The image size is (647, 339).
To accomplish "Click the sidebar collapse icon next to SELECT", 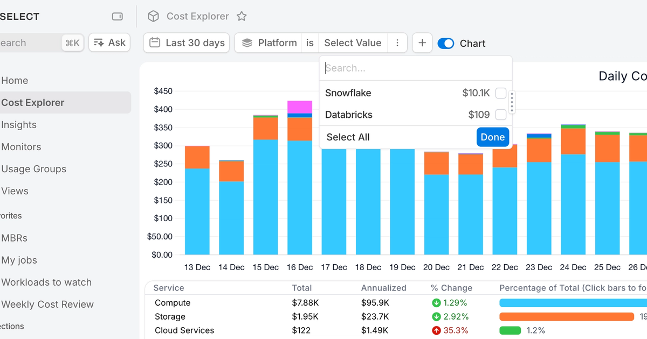I will 117,16.
